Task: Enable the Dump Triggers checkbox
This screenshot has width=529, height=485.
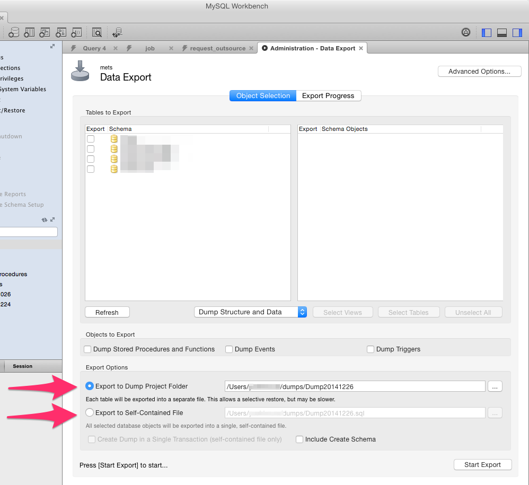Action: point(371,349)
